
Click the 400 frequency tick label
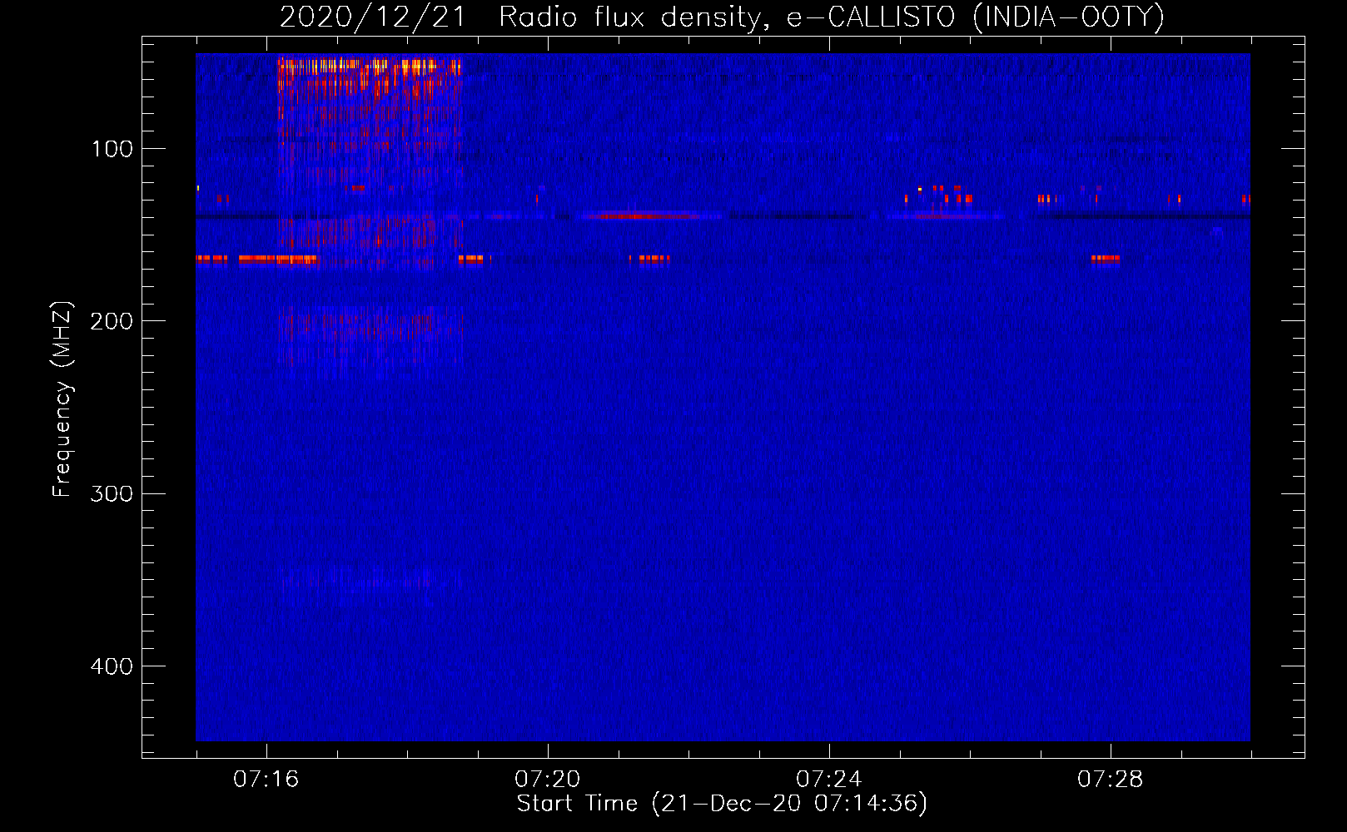click(x=112, y=666)
